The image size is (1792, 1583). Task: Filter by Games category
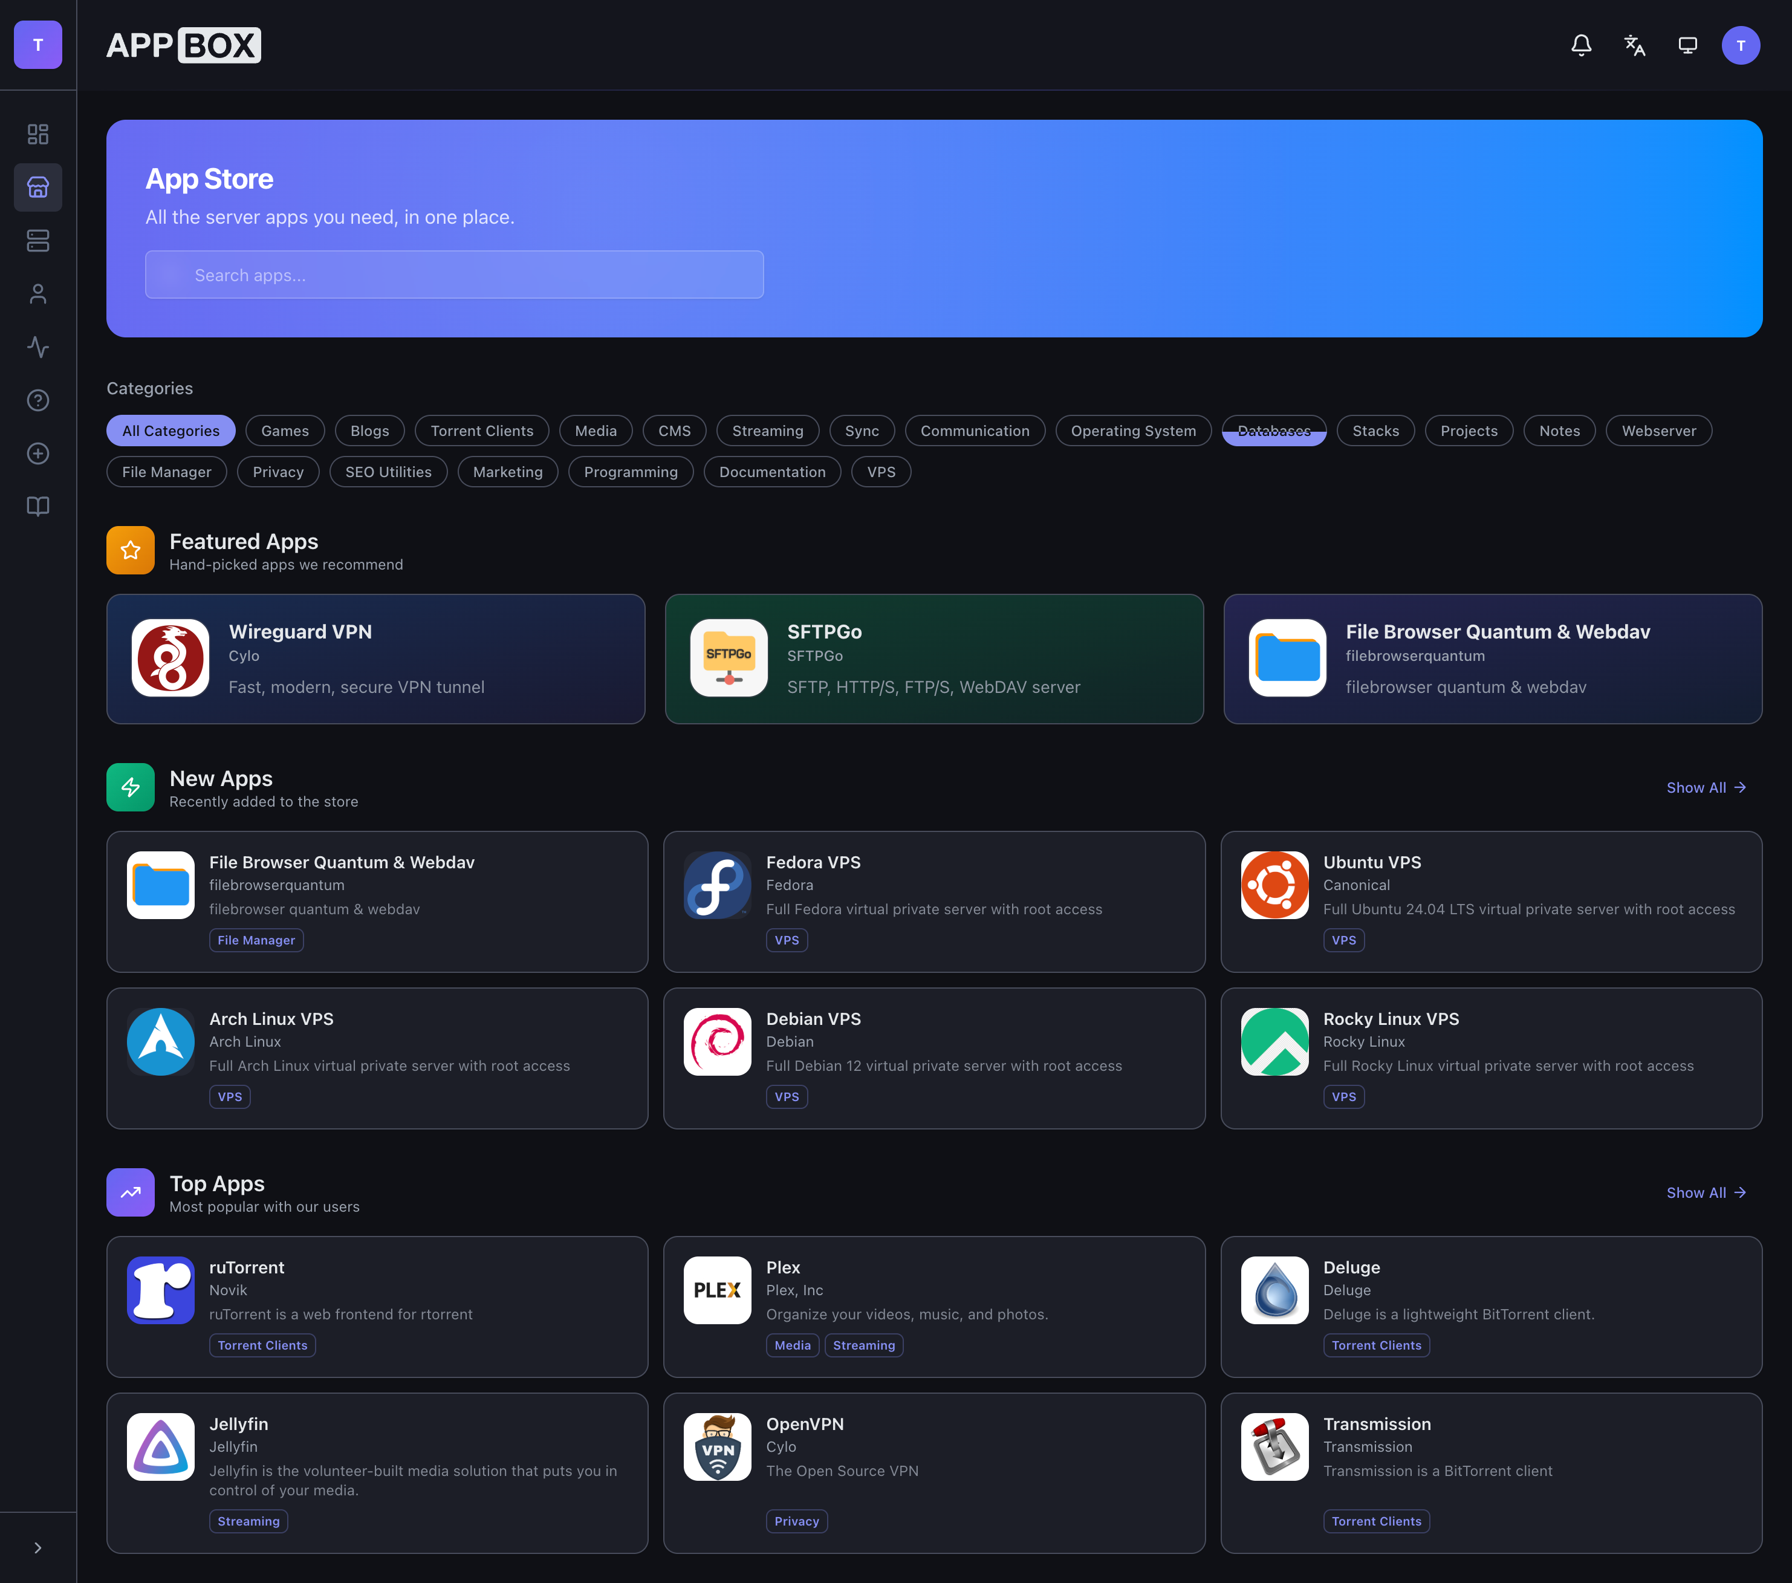(x=285, y=431)
